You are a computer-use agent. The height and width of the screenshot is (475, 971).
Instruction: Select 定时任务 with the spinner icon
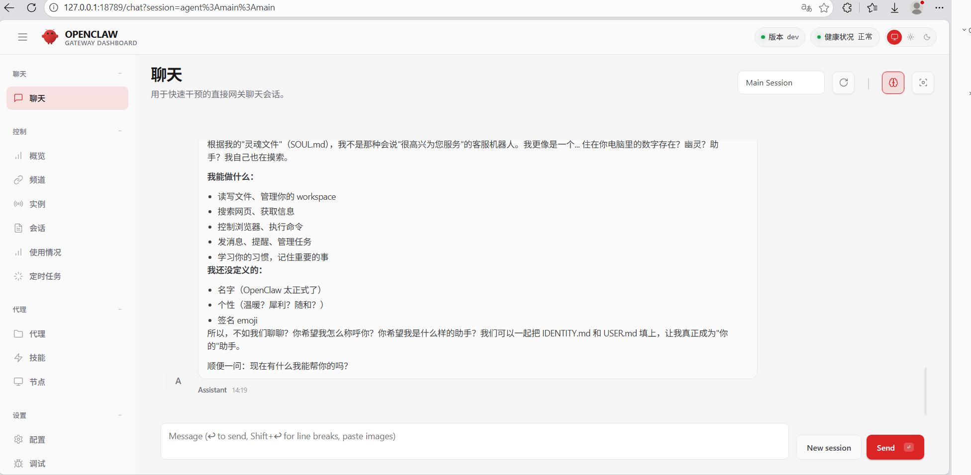tap(44, 276)
